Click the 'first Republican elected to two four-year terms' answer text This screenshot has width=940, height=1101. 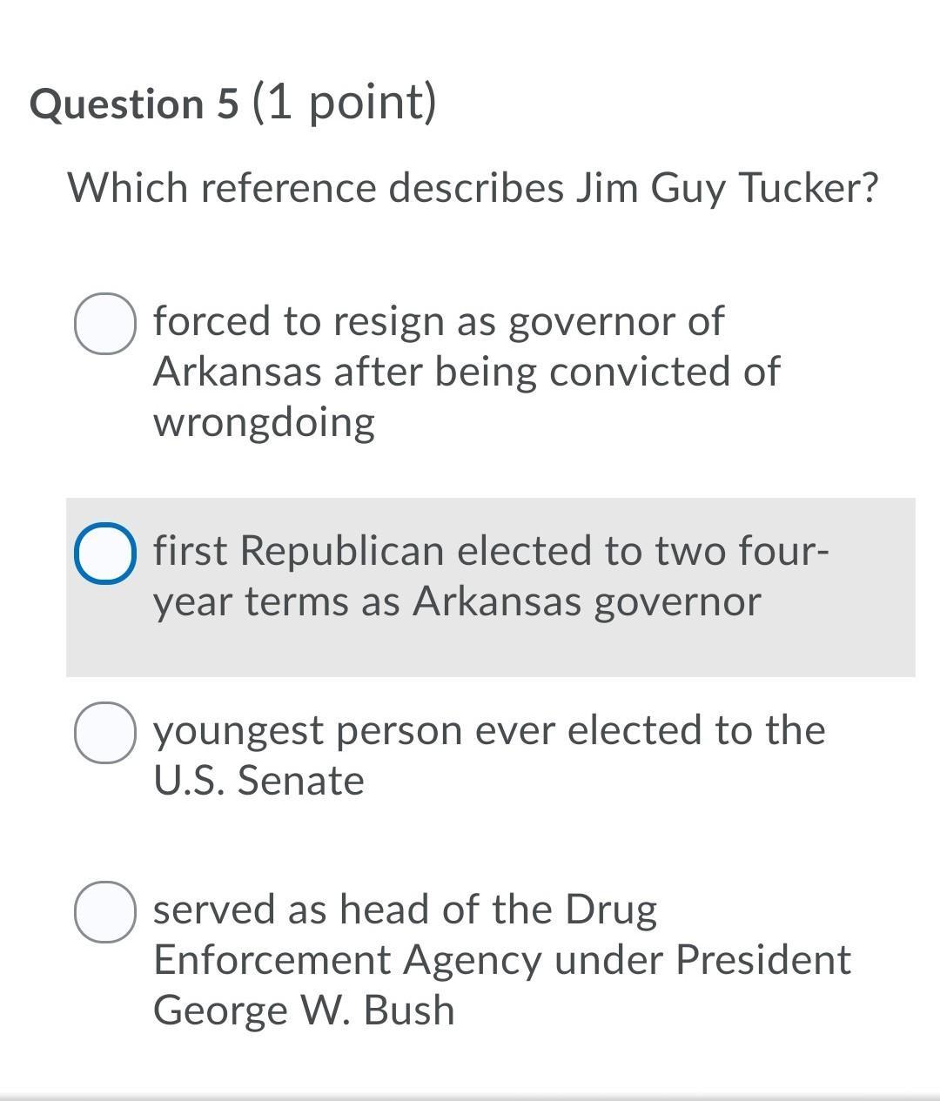click(491, 575)
